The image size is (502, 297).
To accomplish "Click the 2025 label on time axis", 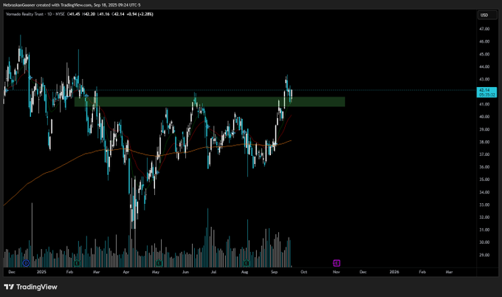I will (41, 272).
